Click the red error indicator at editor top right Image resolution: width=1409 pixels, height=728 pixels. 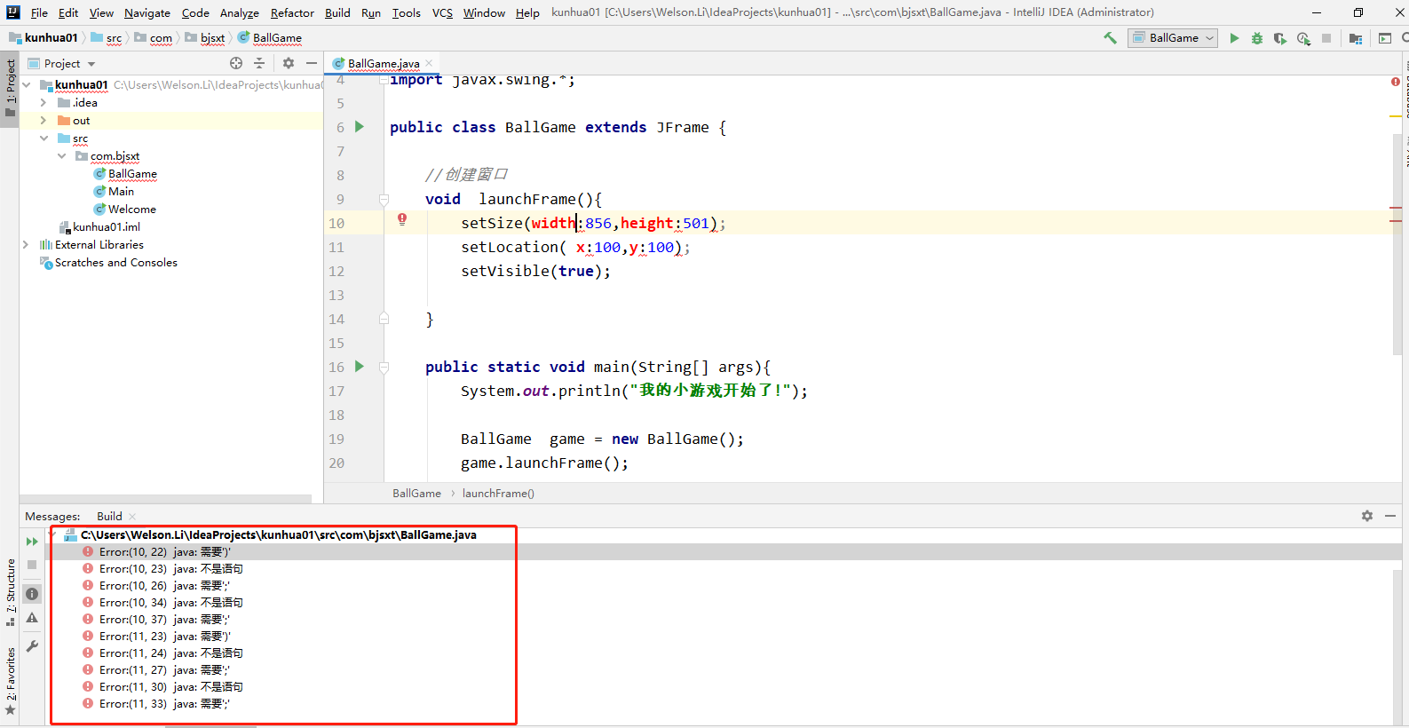tap(1396, 82)
